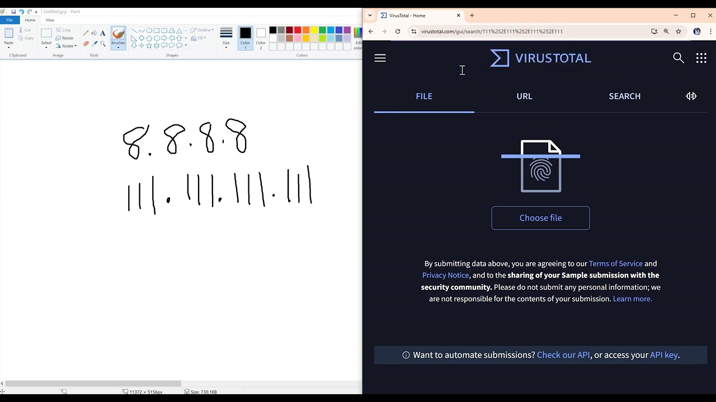The height and width of the screenshot is (402, 716).
Task: Switch to the SEARCH tab on VirusTotal
Action: (x=625, y=96)
